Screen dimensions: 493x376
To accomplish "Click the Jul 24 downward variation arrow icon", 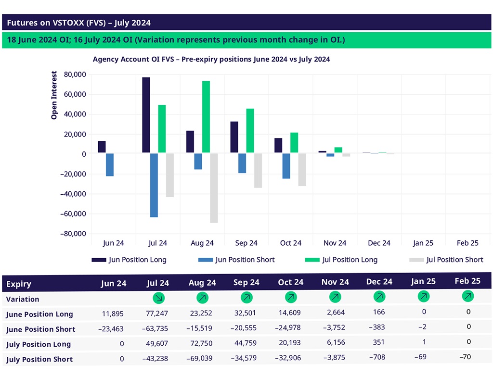I will tap(159, 298).
